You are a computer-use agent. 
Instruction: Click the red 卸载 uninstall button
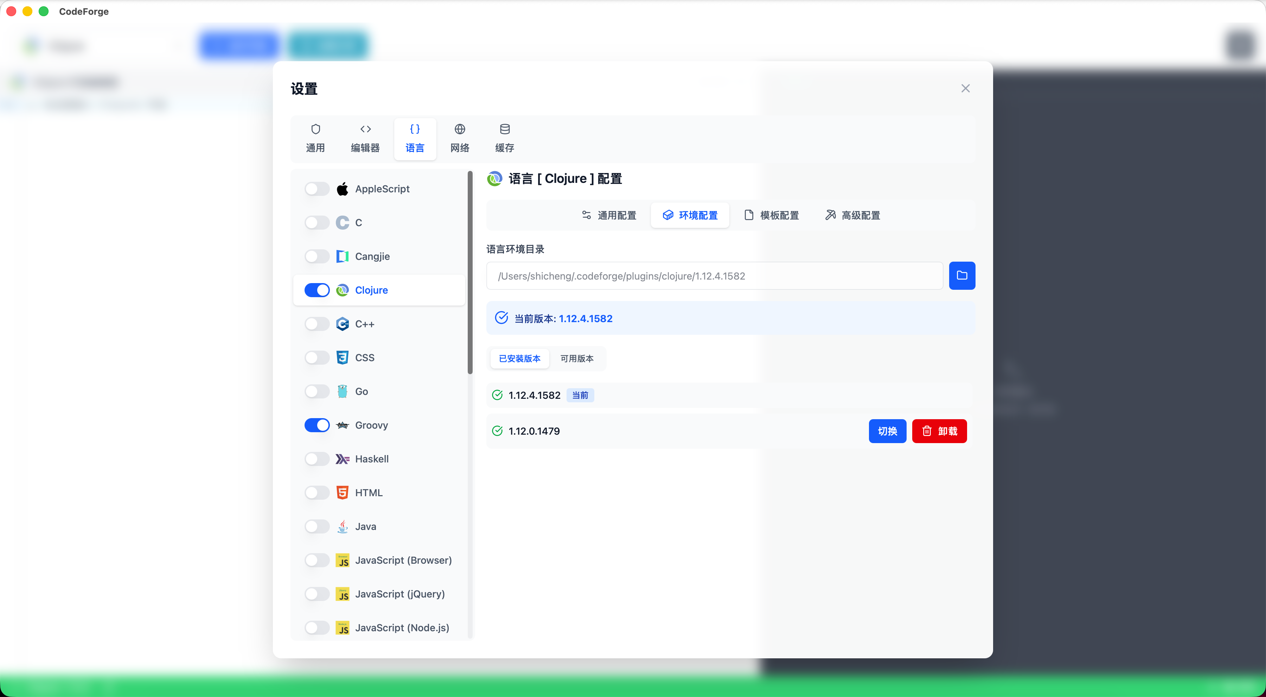[939, 431]
